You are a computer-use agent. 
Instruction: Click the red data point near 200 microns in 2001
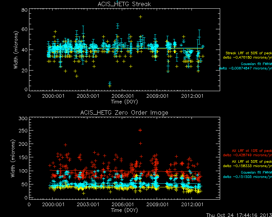point(66,145)
